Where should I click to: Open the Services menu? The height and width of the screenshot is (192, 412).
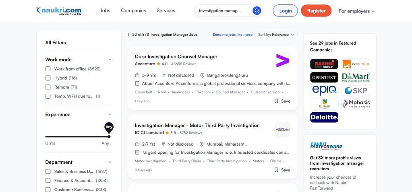click(166, 10)
